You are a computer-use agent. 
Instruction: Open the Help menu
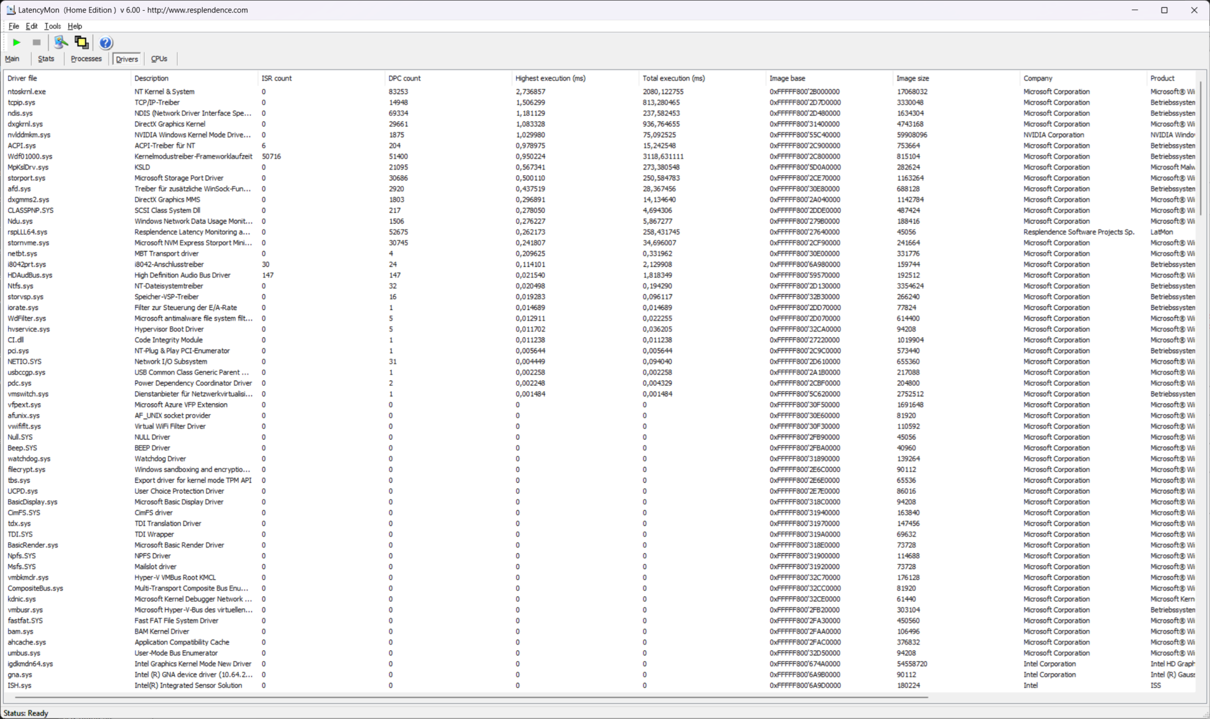[74, 26]
